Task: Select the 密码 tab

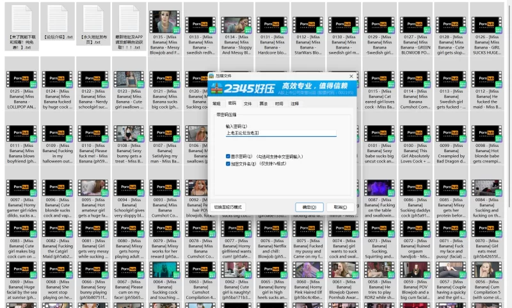Action: [232, 103]
